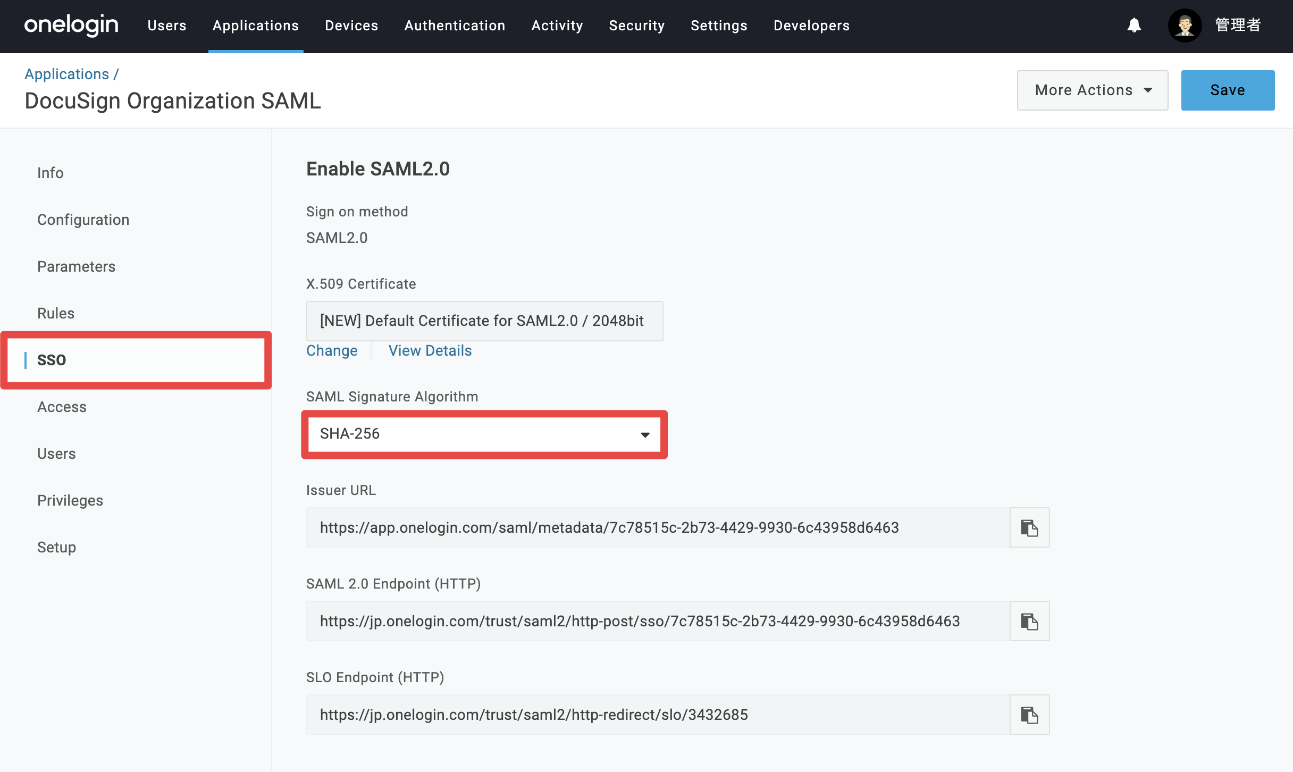Click the Enable SAML2.0 heading
The width and height of the screenshot is (1293, 772).
click(378, 169)
